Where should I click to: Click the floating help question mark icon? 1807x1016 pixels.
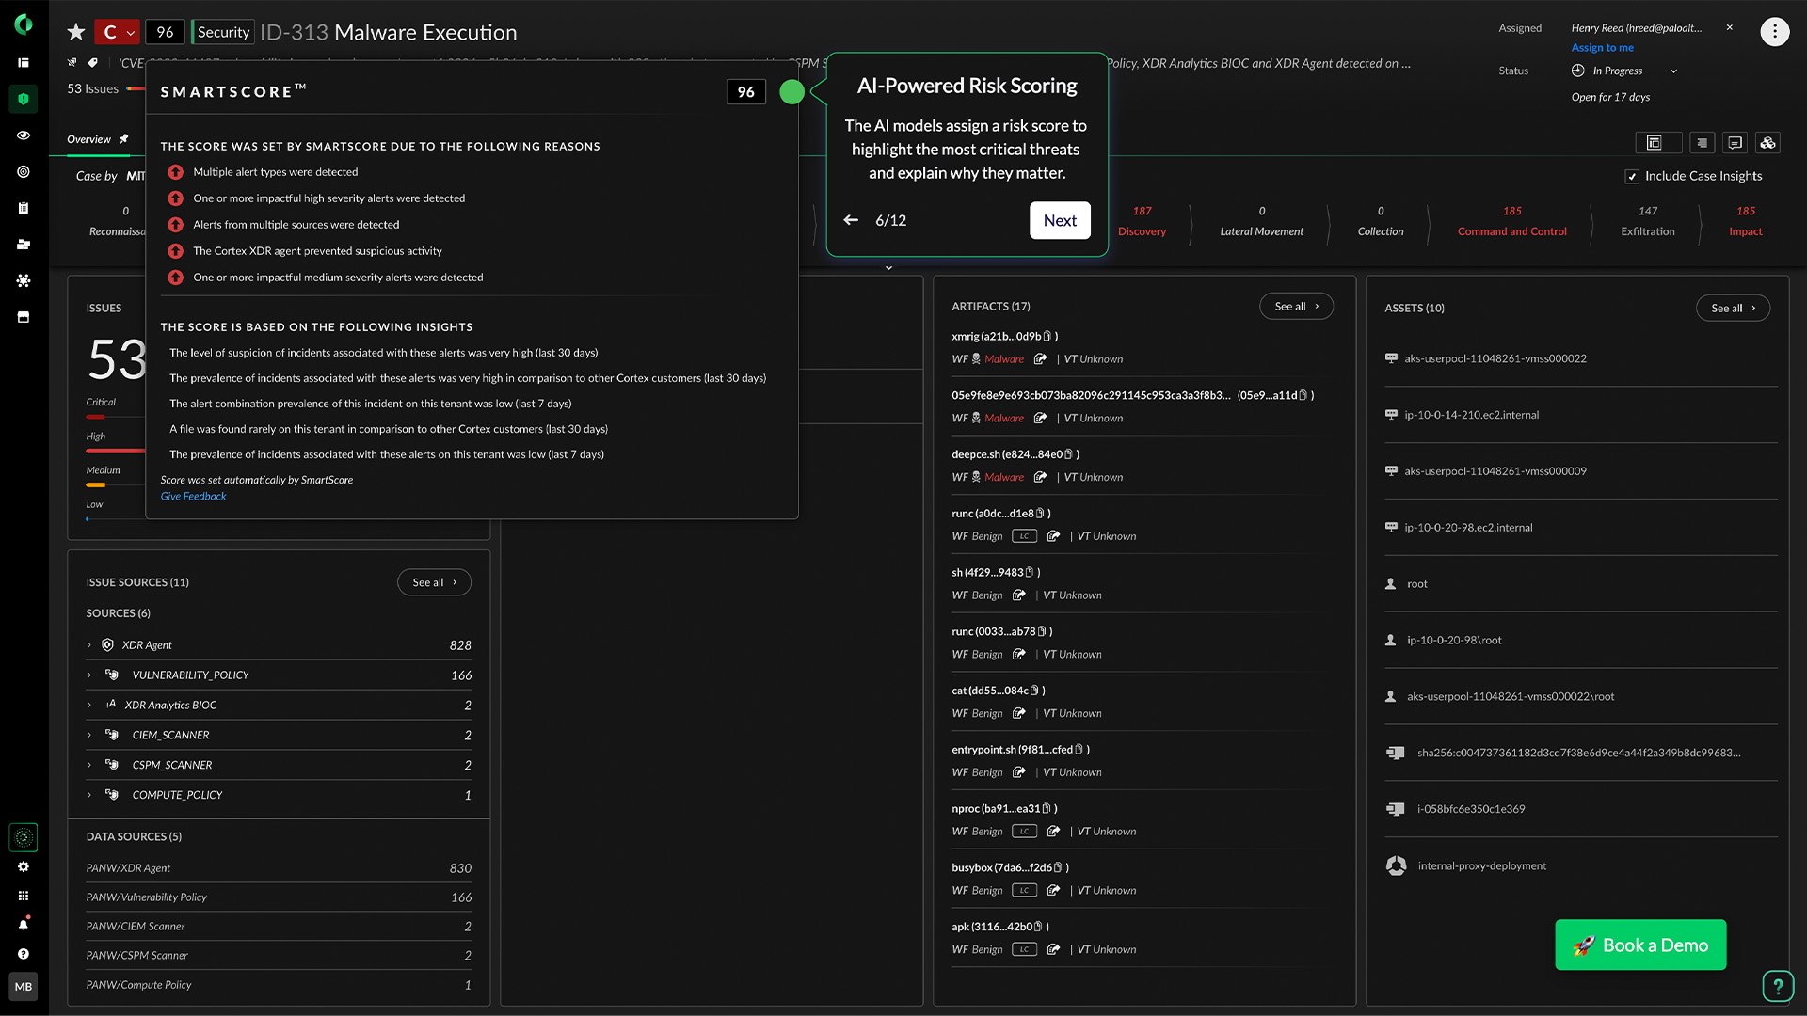click(1778, 986)
